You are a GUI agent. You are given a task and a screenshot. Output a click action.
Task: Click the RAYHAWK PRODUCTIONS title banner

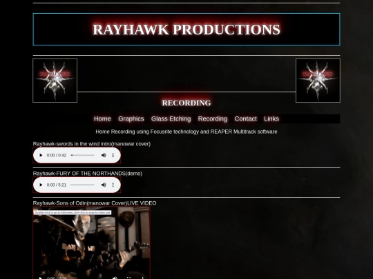click(186, 30)
